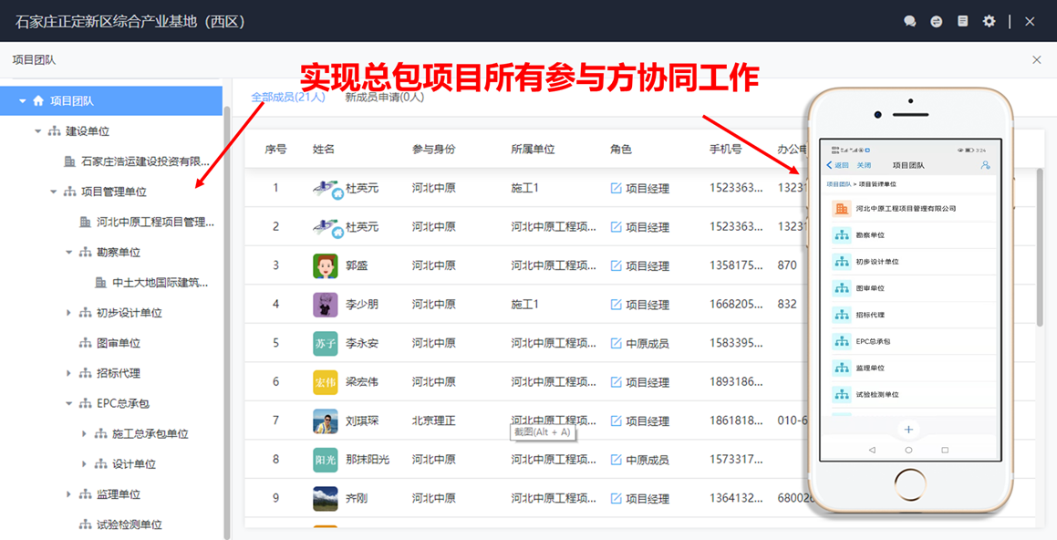Expand the 初步设计单位 tree node
The image size is (1057, 540).
point(69,313)
